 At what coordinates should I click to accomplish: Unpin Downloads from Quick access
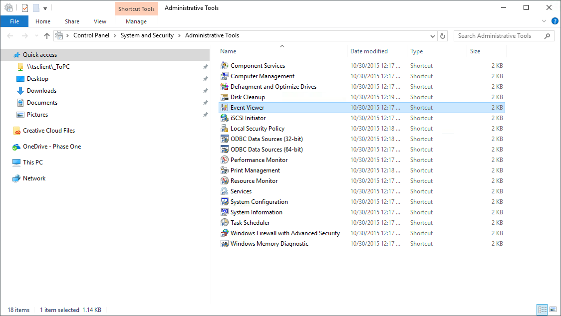coord(205,91)
